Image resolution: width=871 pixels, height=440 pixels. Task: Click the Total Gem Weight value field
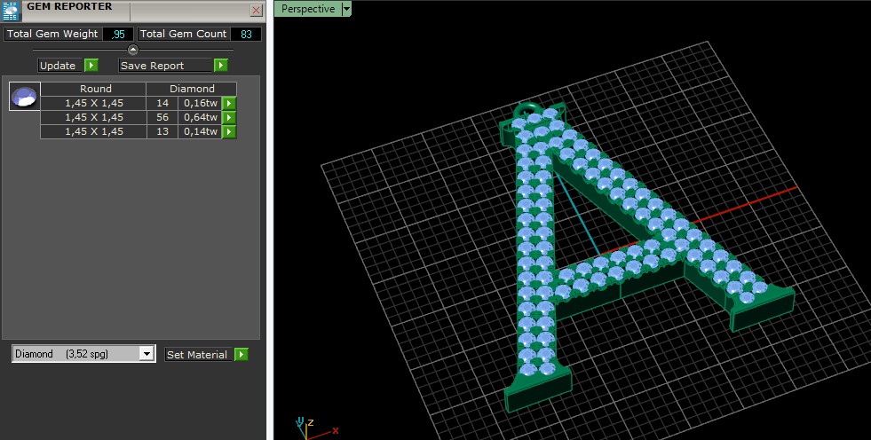pos(118,34)
